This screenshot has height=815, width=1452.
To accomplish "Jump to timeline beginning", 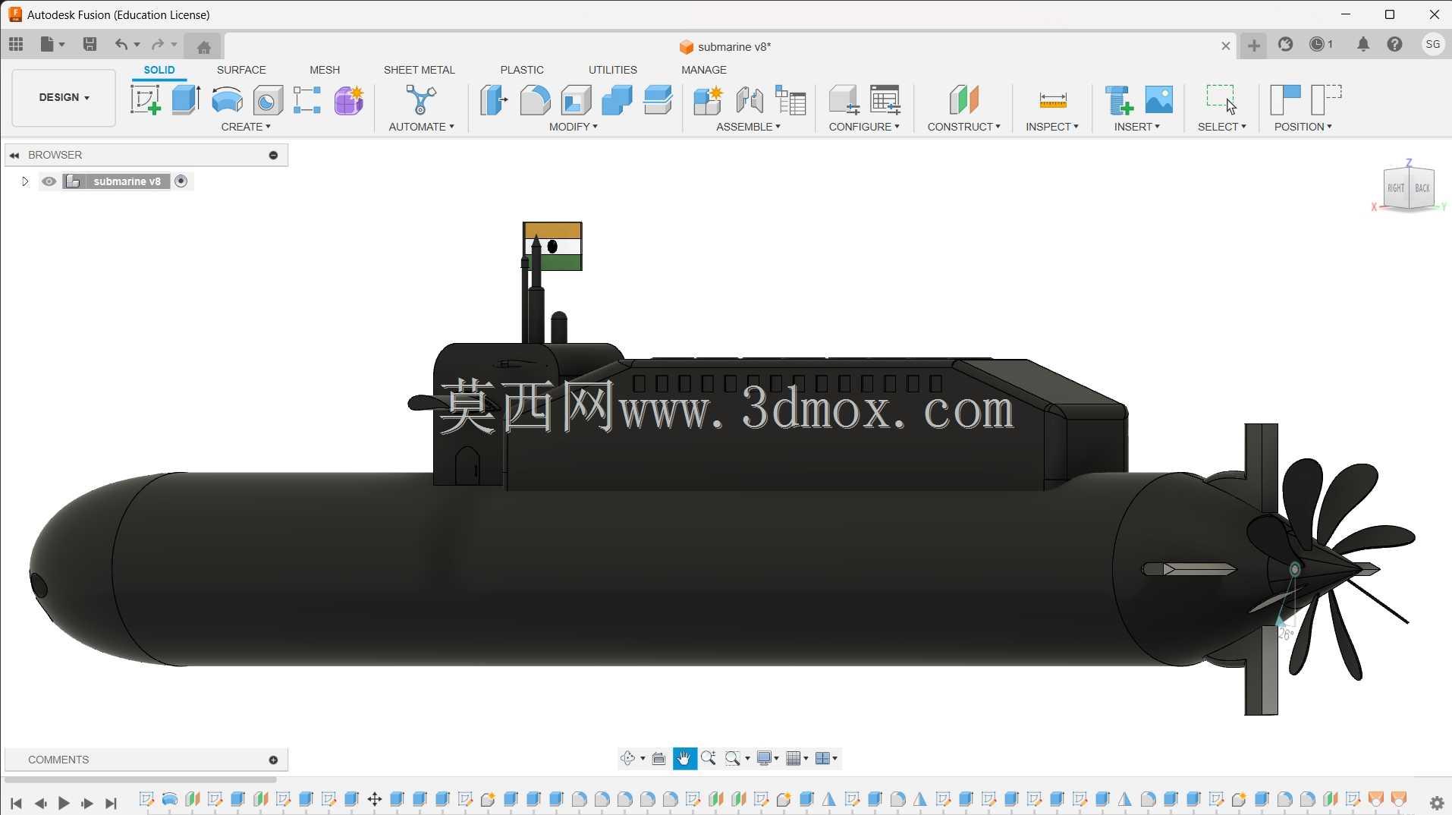I will click(x=16, y=803).
